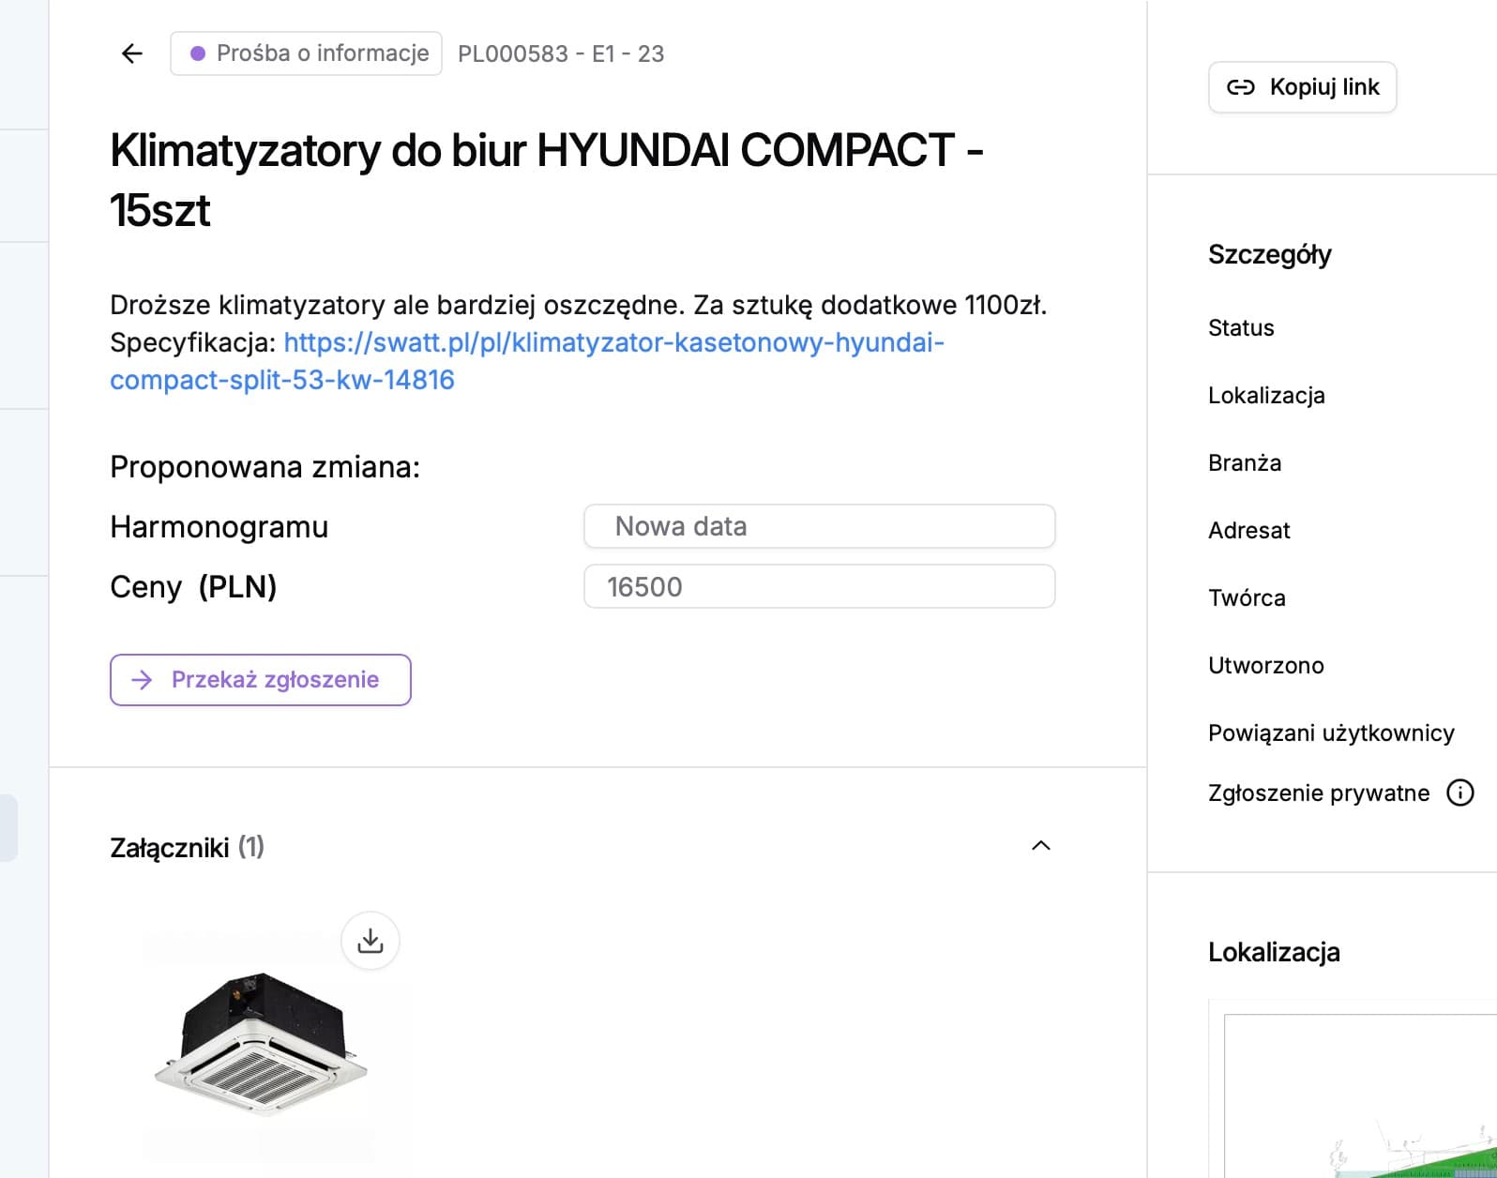
Task: Click the Utworzono detail label
Action: [x=1266, y=666]
